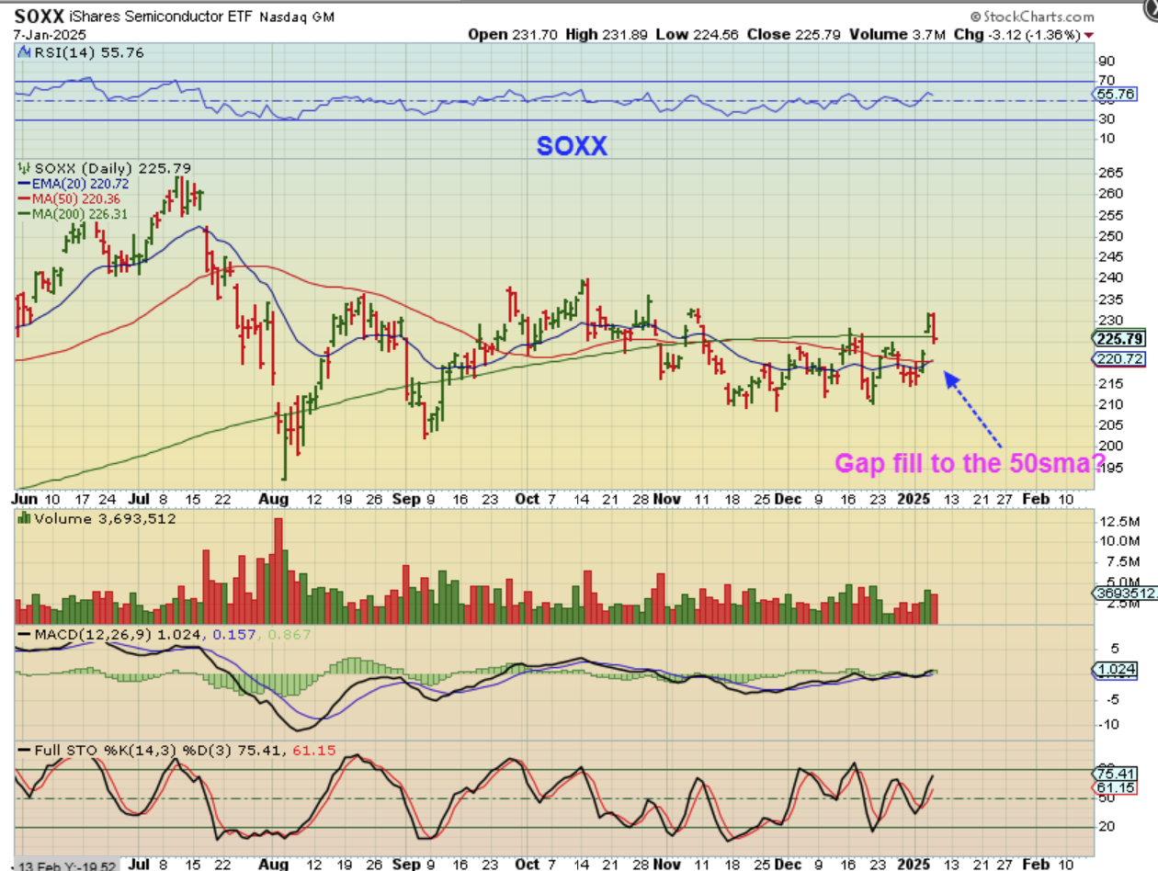Click the -10 label on the MACD axis

pos(1109,724)
